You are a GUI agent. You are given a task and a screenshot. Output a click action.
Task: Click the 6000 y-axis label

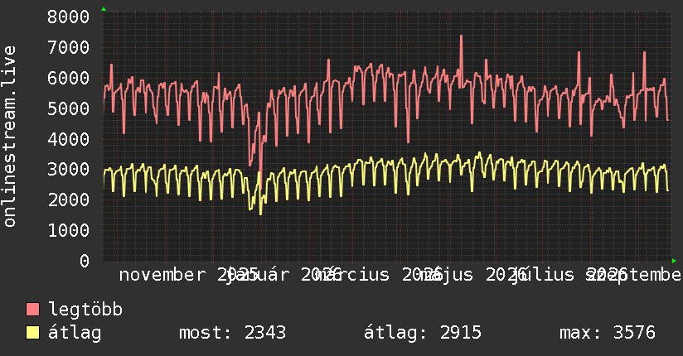tap(69, 78)
